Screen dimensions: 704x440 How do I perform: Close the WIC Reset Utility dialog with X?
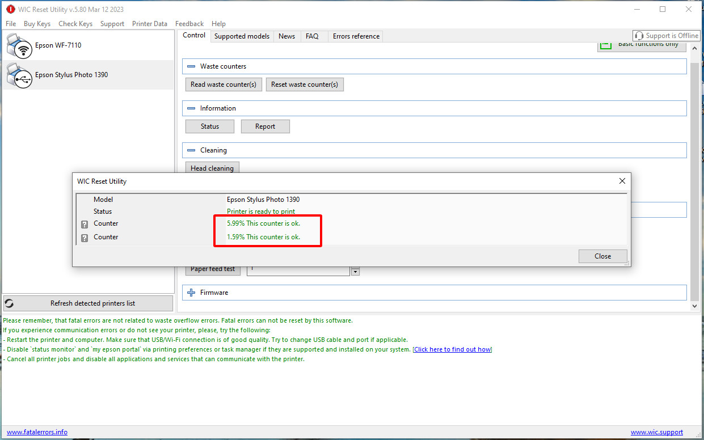[622, 181]
